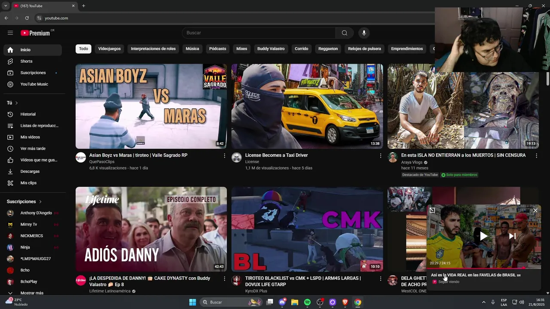The width and height of the screenshot is (550, 309).
Task: Click the YouTube search input field
Action: point(259,33)
